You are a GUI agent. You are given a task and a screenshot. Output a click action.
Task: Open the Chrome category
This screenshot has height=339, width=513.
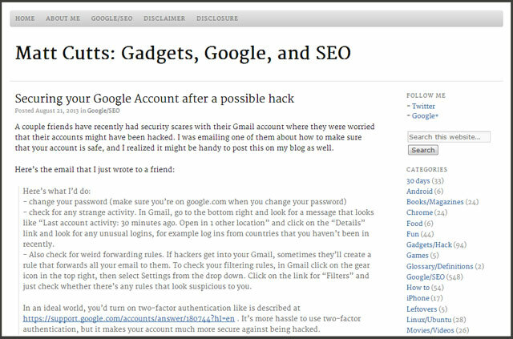coord(419,212)
